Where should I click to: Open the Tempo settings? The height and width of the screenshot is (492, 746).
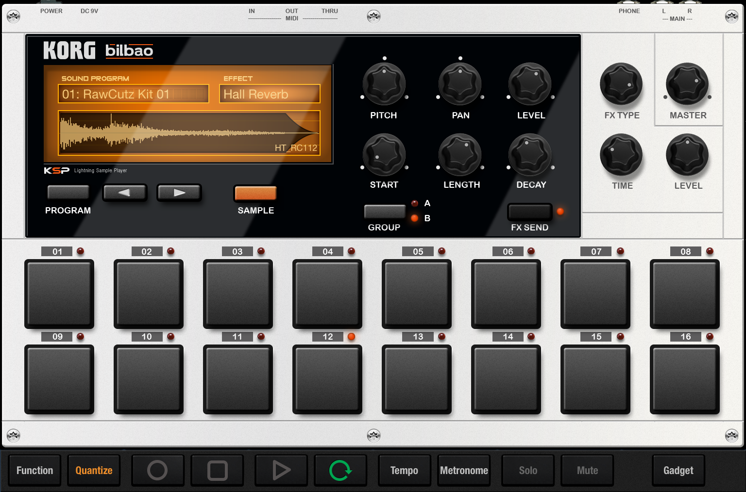[x=405, y=470]
